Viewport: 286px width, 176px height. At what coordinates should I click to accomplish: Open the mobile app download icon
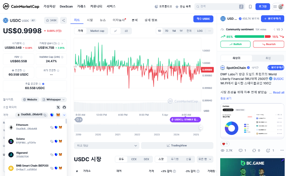(x=250, y=7)
